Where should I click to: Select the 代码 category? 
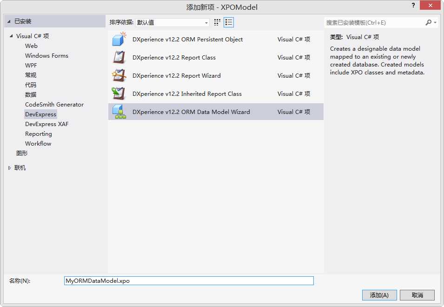pyautogui.click(x=31, y=85)
